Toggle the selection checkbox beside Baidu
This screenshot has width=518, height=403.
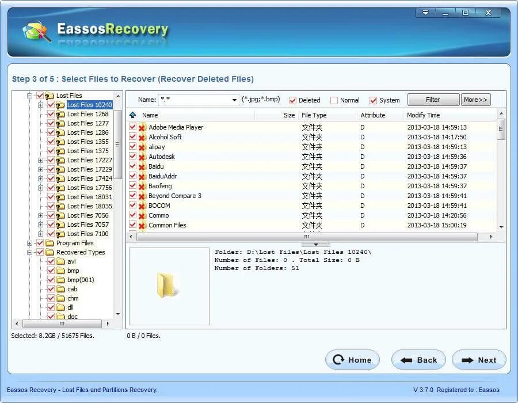coord(134,166)
